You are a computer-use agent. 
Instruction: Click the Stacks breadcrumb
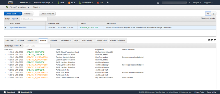pos(36,7)
